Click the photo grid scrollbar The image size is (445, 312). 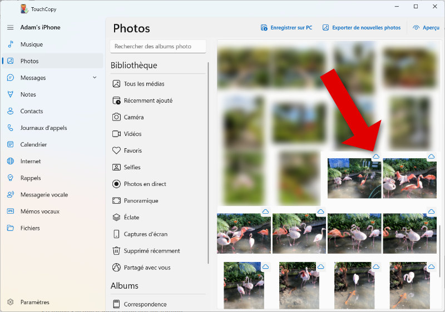pyautogui.click(x=439, y=251)
